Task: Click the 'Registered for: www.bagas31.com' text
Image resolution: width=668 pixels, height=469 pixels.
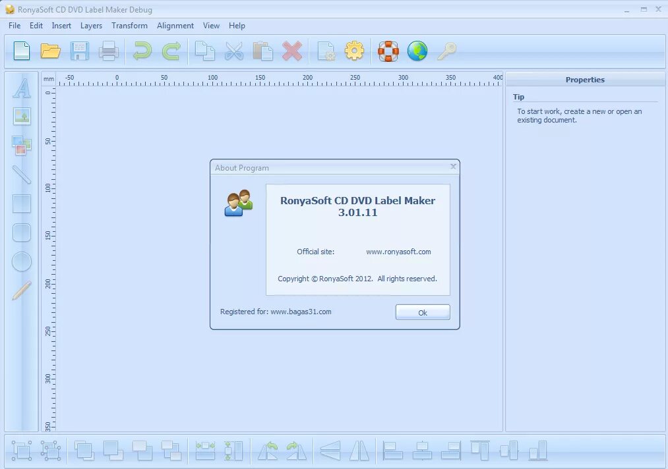Action: 276,312
